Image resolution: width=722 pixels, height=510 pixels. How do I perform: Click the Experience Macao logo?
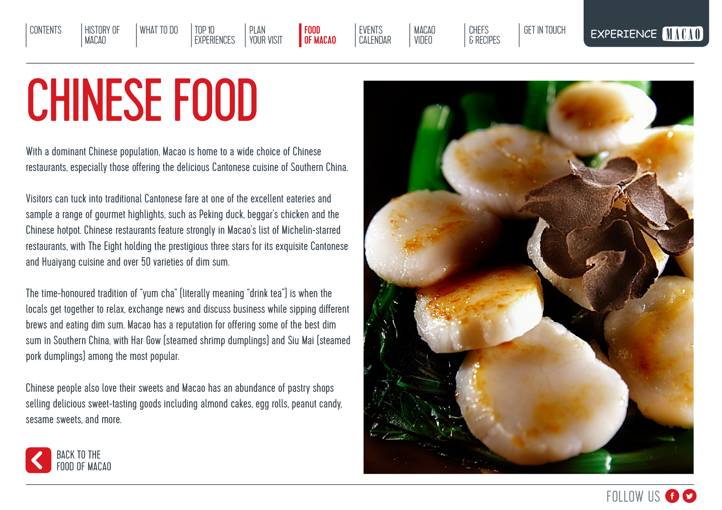(646, 34)
